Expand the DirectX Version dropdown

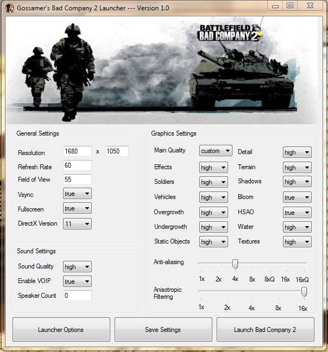(x=77, y=224)
